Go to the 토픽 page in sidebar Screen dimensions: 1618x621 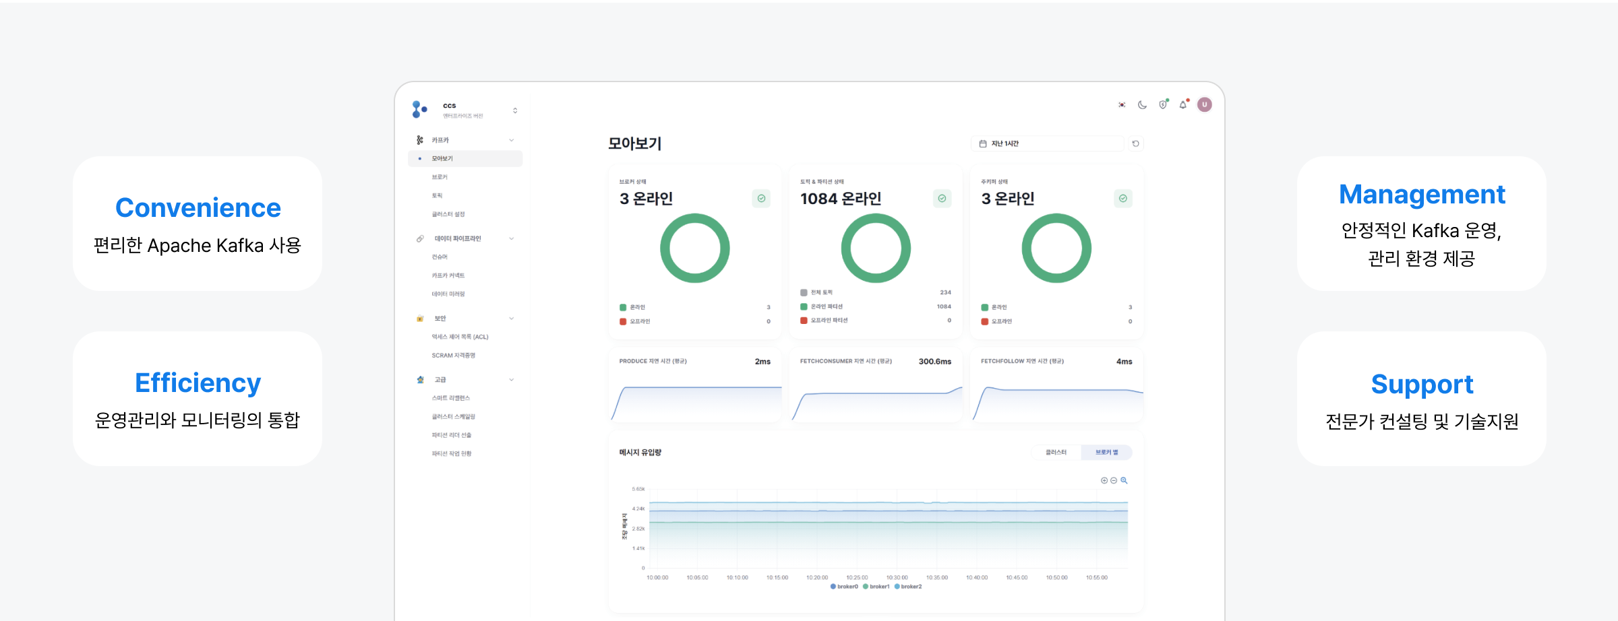438,195
